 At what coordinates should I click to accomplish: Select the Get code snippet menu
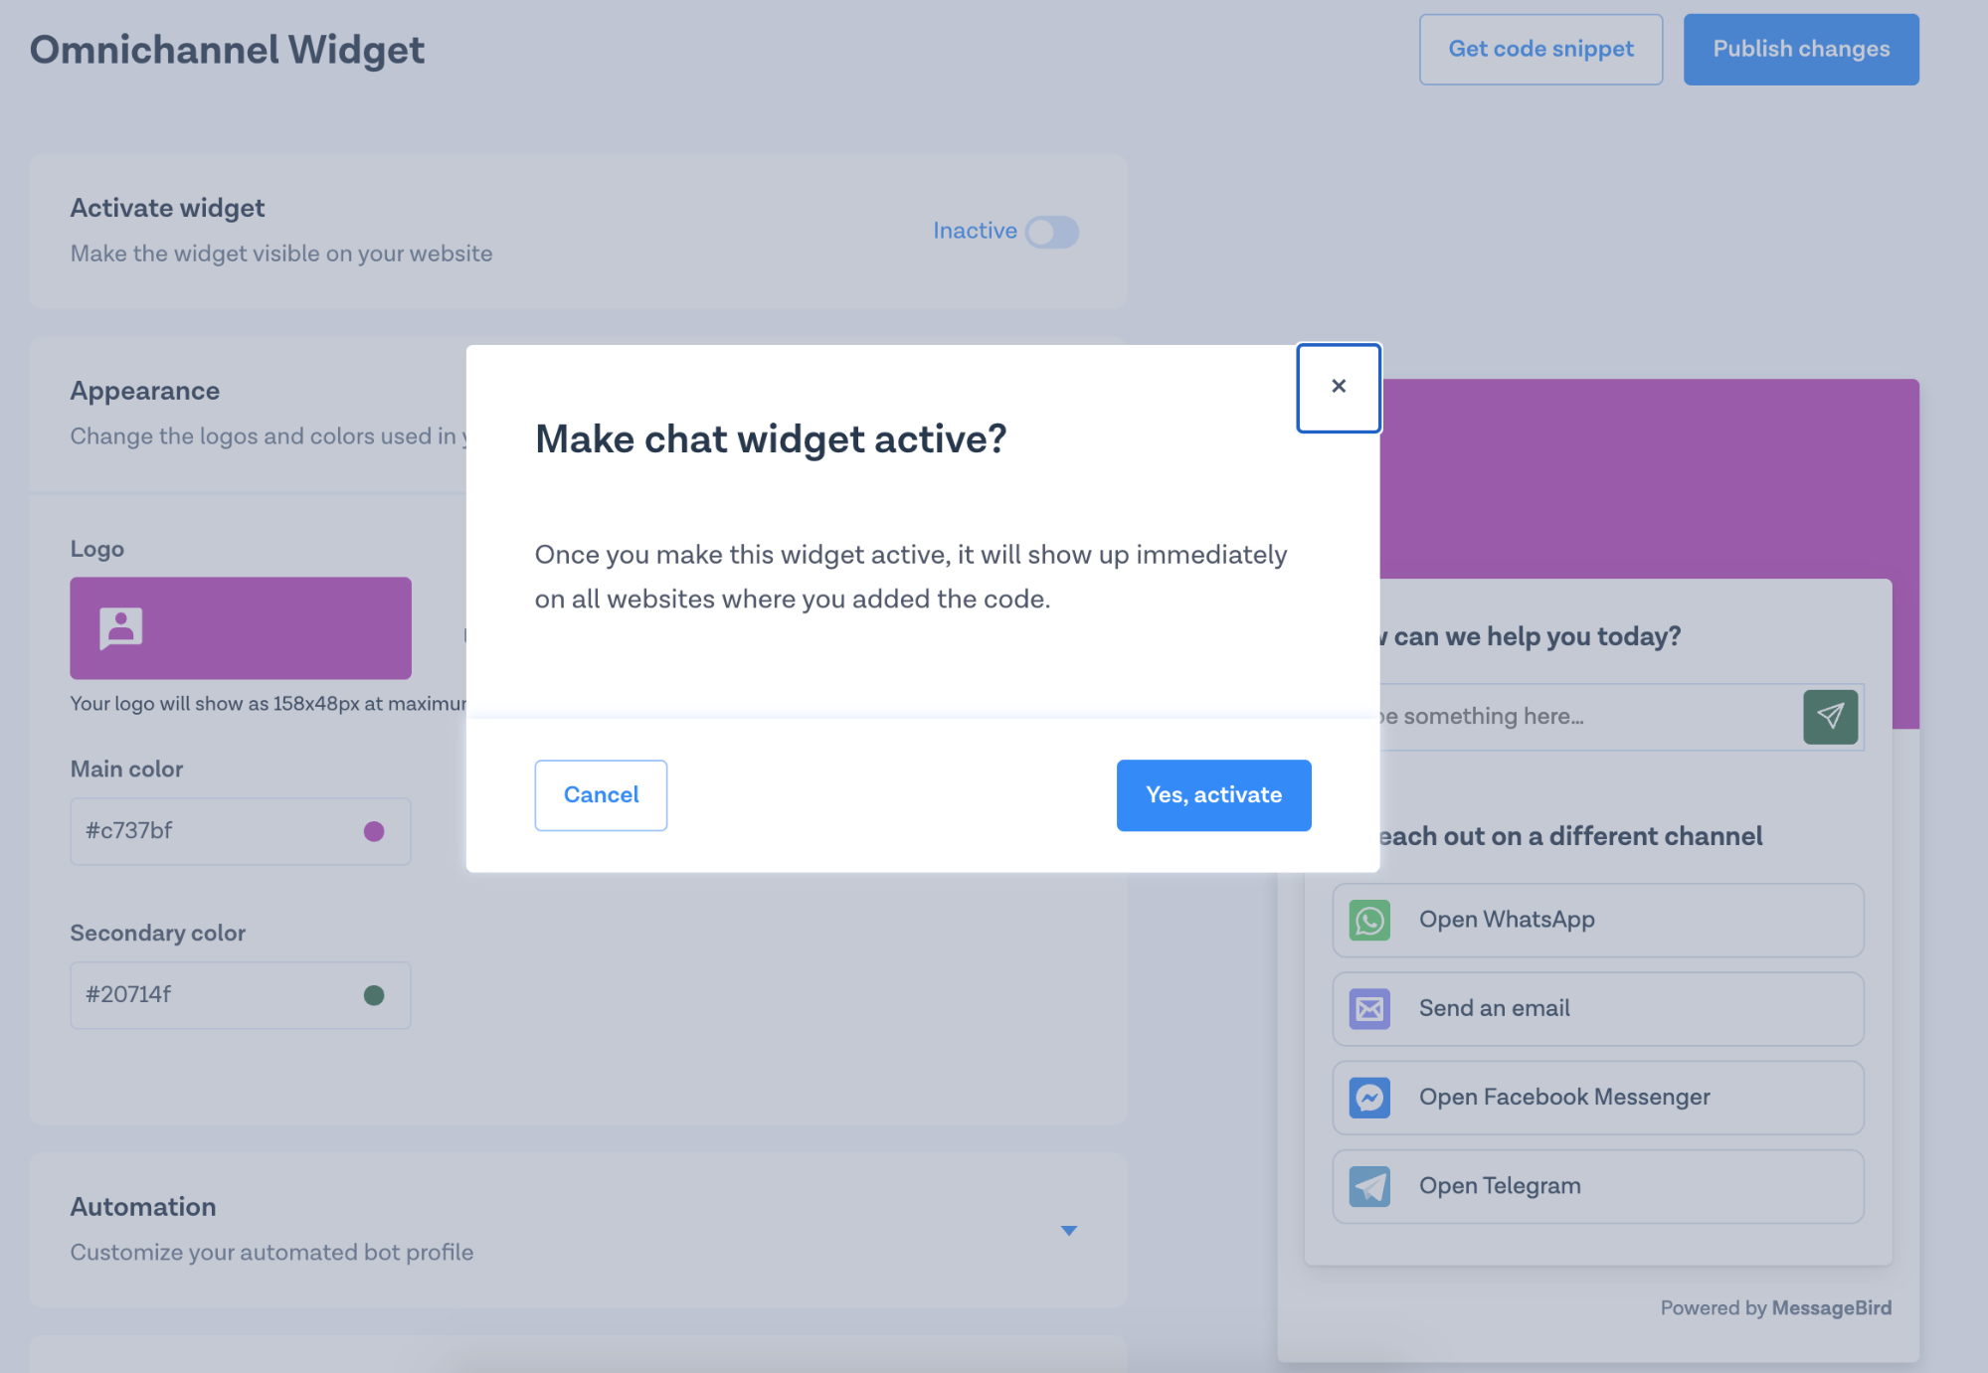[1540, 49]
